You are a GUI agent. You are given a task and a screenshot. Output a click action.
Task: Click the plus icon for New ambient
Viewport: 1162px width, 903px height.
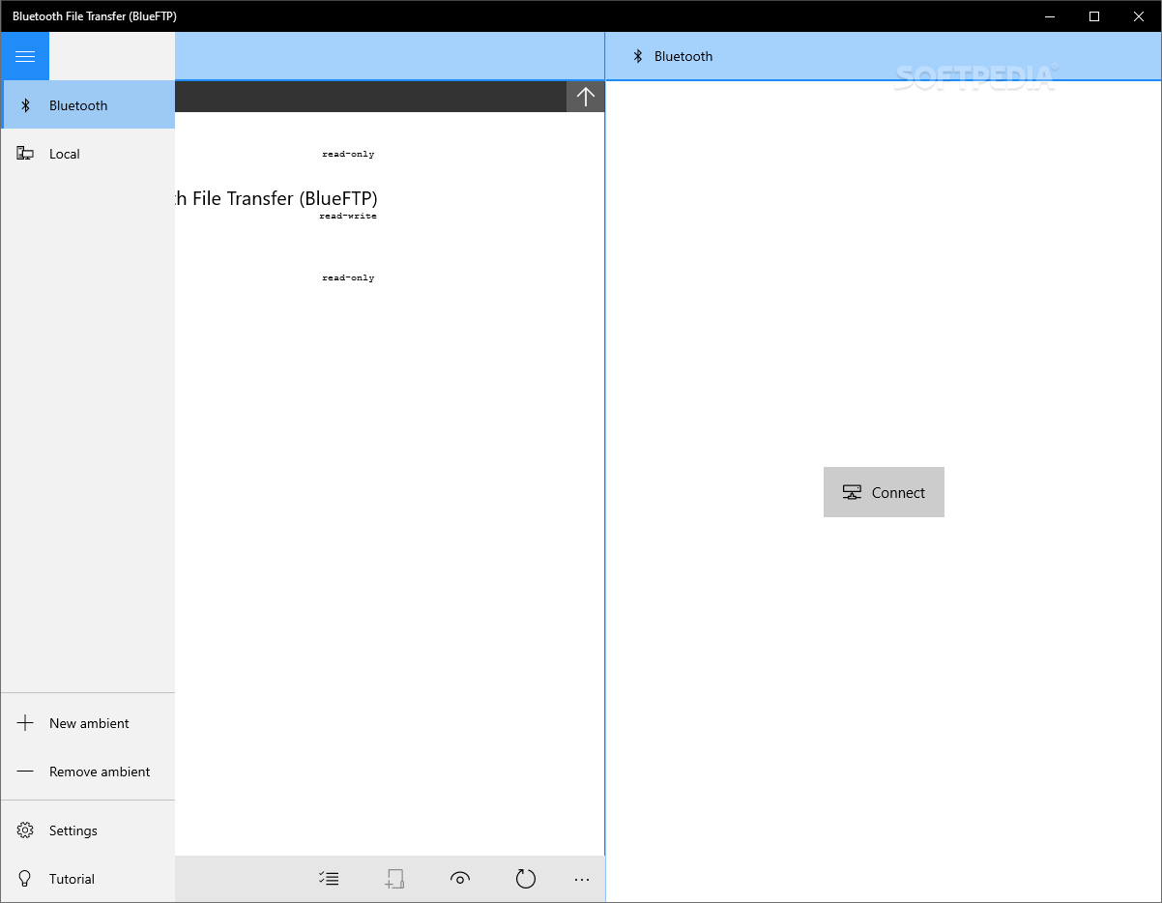point(25,723)
